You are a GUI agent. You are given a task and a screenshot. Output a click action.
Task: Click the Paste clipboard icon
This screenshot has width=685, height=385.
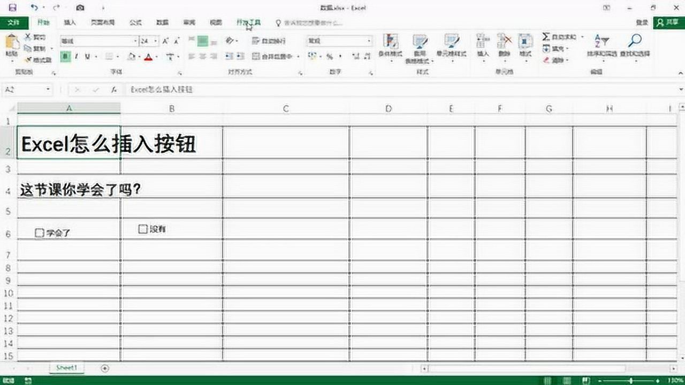[x=11, y=41]
